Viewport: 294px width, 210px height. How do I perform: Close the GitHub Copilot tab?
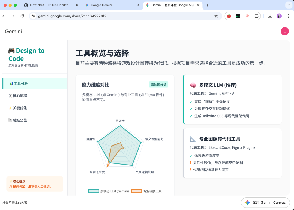[x=77, y=5]
